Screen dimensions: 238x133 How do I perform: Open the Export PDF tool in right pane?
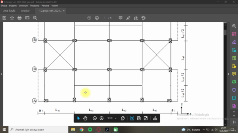tap(234, 50)
